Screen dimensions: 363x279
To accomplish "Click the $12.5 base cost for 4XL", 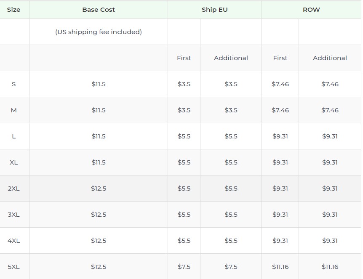I will (x=99, y=241).
